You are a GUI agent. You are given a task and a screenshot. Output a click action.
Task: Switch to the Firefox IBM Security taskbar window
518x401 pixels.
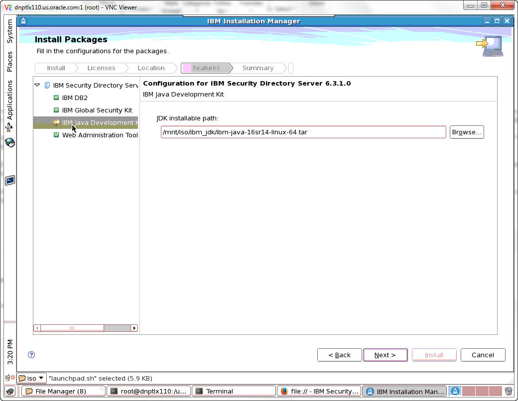(x=319, y=391)
